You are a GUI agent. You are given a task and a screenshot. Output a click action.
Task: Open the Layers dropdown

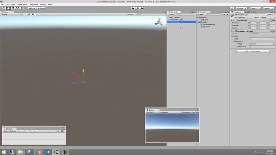tap(256, 8)
